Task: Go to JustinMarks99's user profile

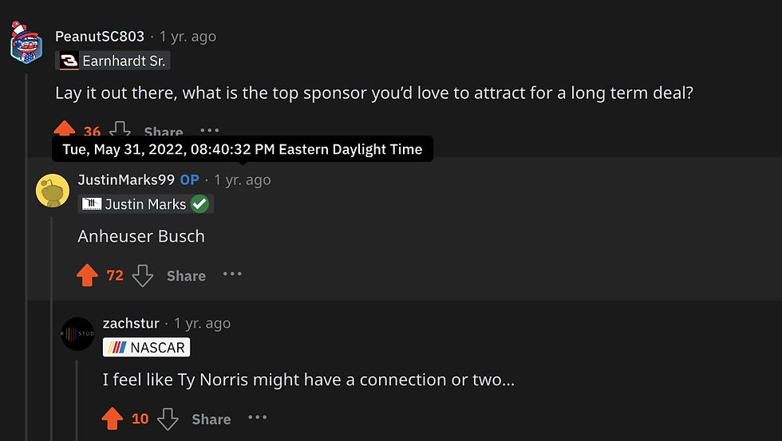Action: pyautogui.click(x=126, y=180)
